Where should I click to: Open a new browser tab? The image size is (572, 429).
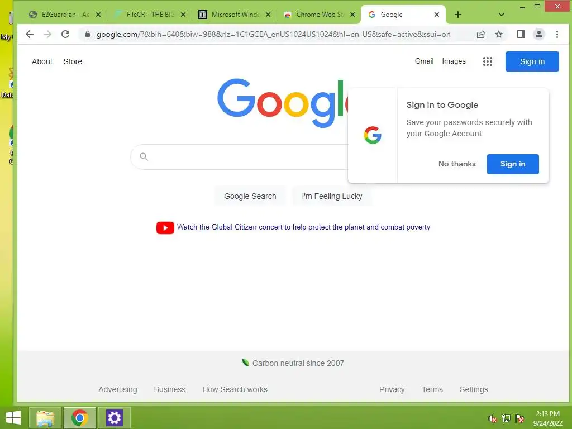coord(458,15)
